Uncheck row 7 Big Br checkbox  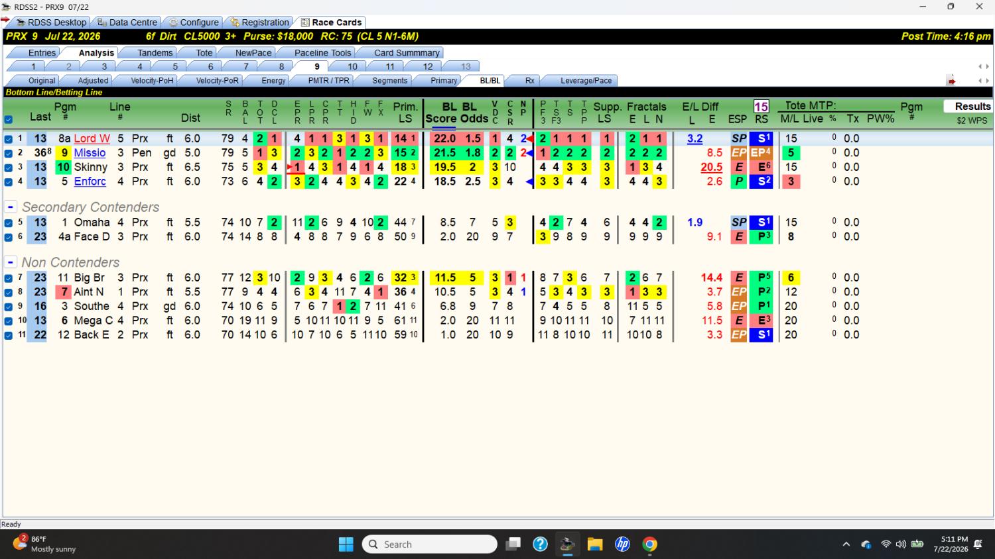8,278
